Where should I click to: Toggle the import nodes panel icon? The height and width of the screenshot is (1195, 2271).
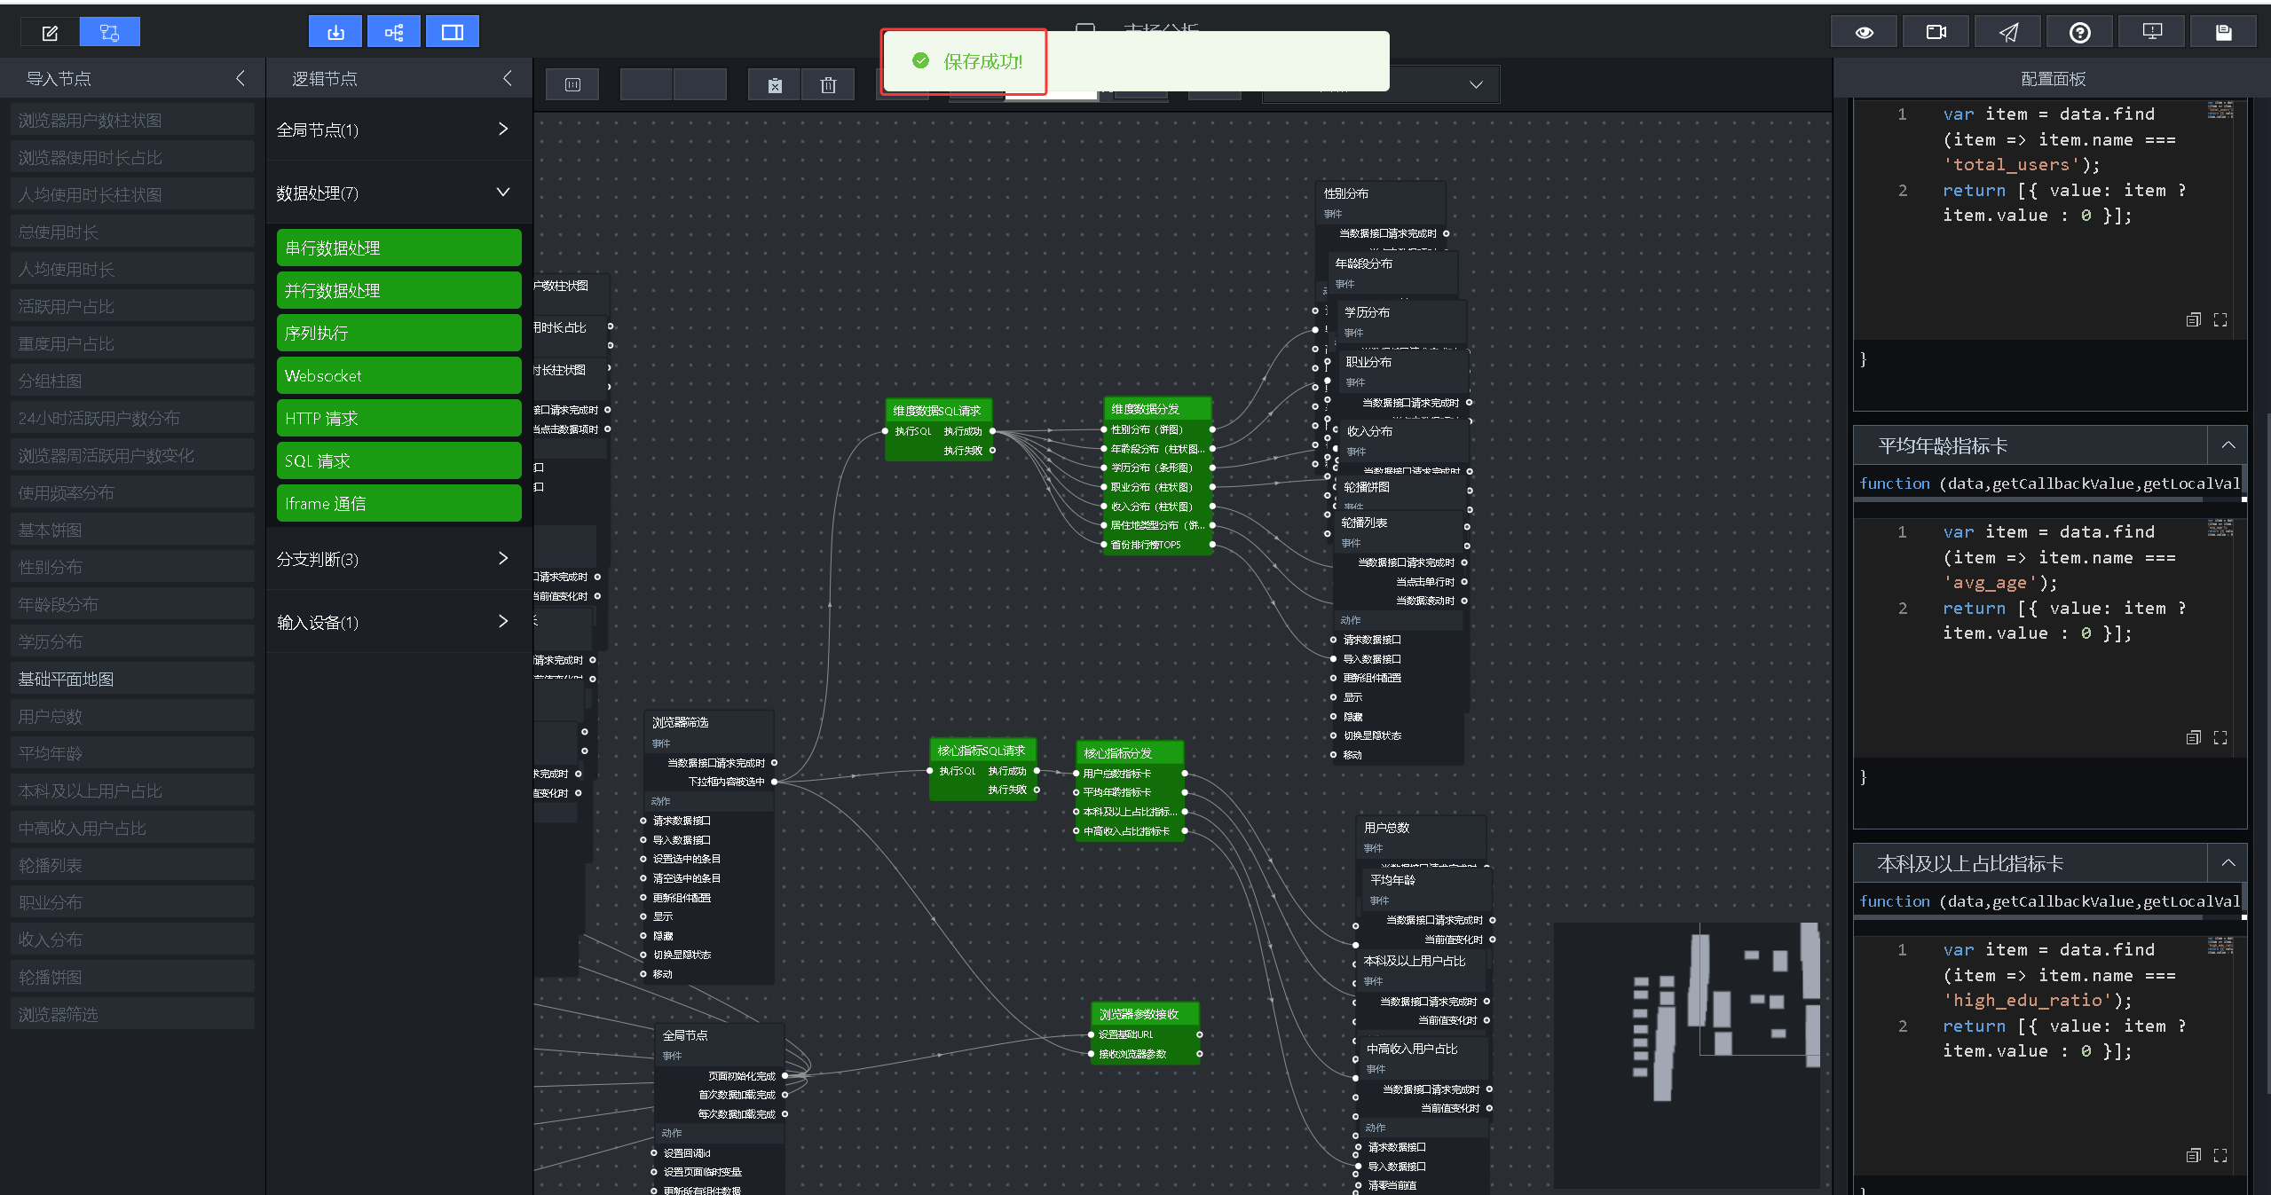point(335,33)
